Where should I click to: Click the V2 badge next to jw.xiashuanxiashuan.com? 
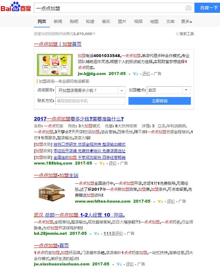coord(119,264)
